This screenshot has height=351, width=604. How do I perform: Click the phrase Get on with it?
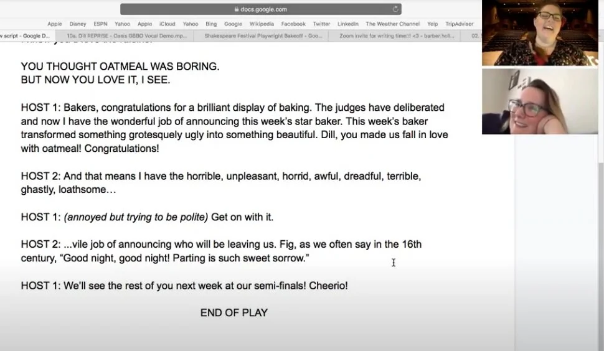coord(242,217)
